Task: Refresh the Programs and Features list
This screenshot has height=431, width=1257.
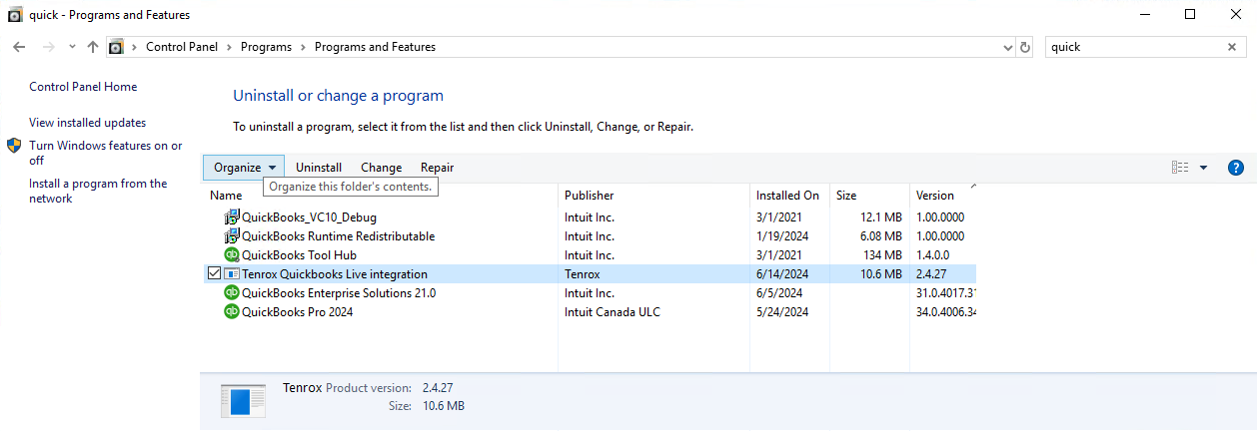Action: pyautogui.click(x=1025, y=47)
